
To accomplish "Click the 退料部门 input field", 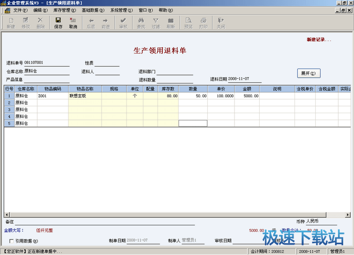I will [x=175, y=72].
